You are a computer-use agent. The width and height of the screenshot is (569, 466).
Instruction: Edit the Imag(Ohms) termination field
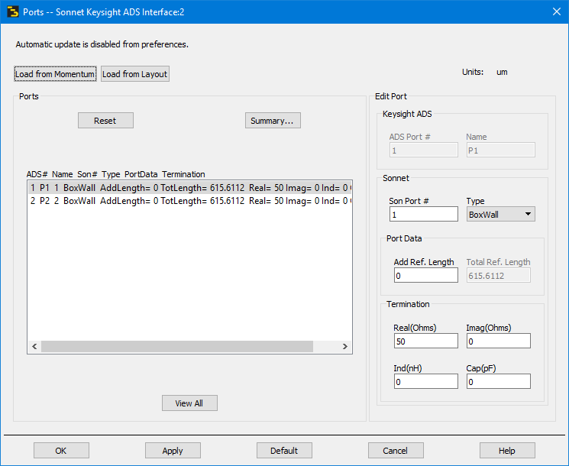[x=498, y=341]
